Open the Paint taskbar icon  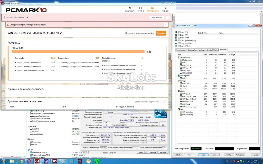[x=63, y=161]
